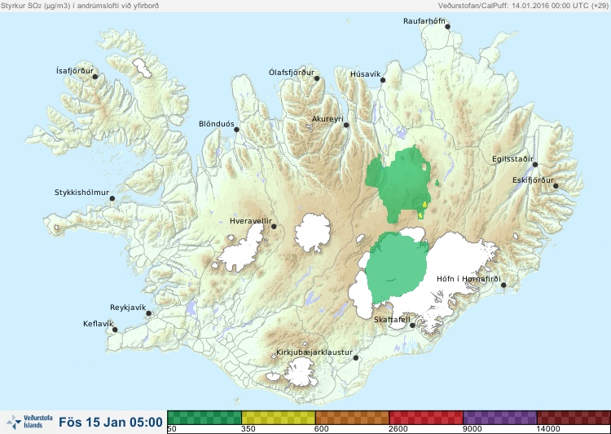Screen dimensions: 611x434
Task: Click the Kirkjubæjarklaustur label
Action: (314, 352)
